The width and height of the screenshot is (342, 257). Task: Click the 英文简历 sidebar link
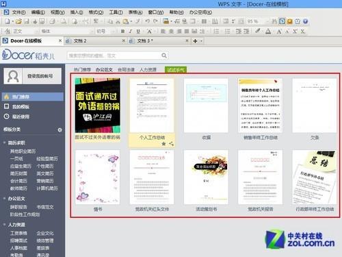pyautogui.click(x=45, y=173)
